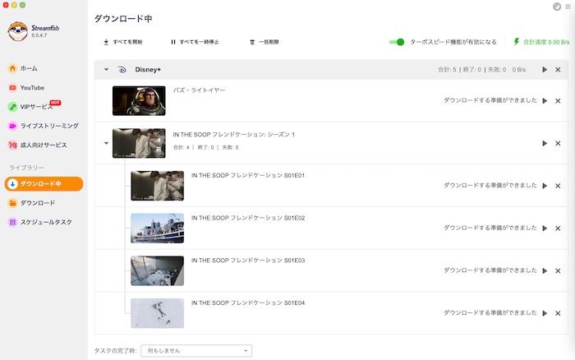Click the ダウンロード中 page heading
Screen dimensions: 575x360
pyautogui.click(x=123, y=19)
